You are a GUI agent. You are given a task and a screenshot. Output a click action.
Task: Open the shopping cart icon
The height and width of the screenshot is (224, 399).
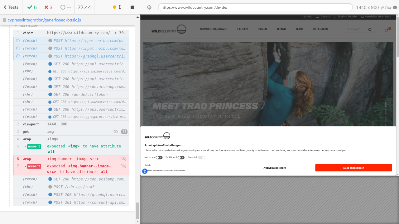[x=386, y=30]
